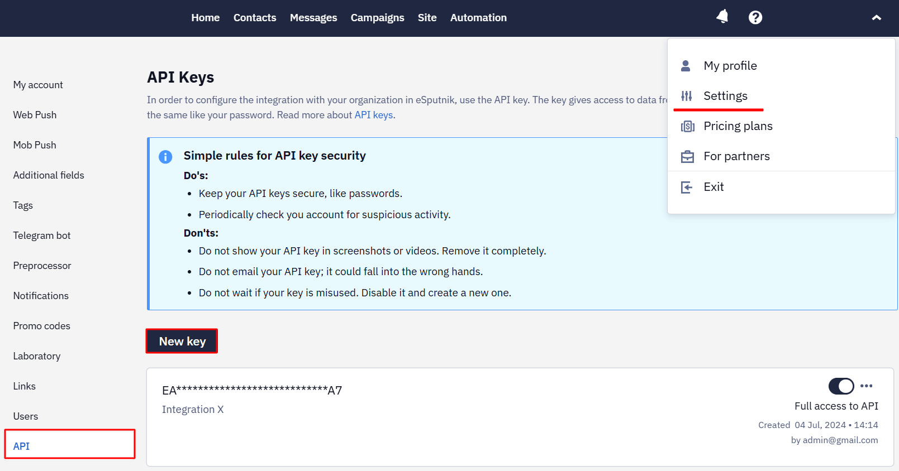Open the Site menu
This screenshot has height=471, width=899.
(427, 18)
